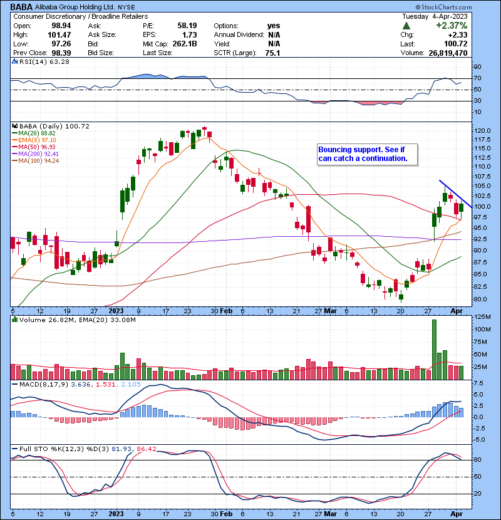Click the Mar label on price chart axis
The image size is (501, 520).
point(330,311)
